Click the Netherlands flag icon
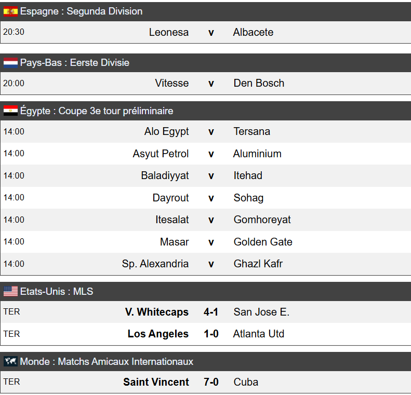The image size is (411, 395). (10, 63)
